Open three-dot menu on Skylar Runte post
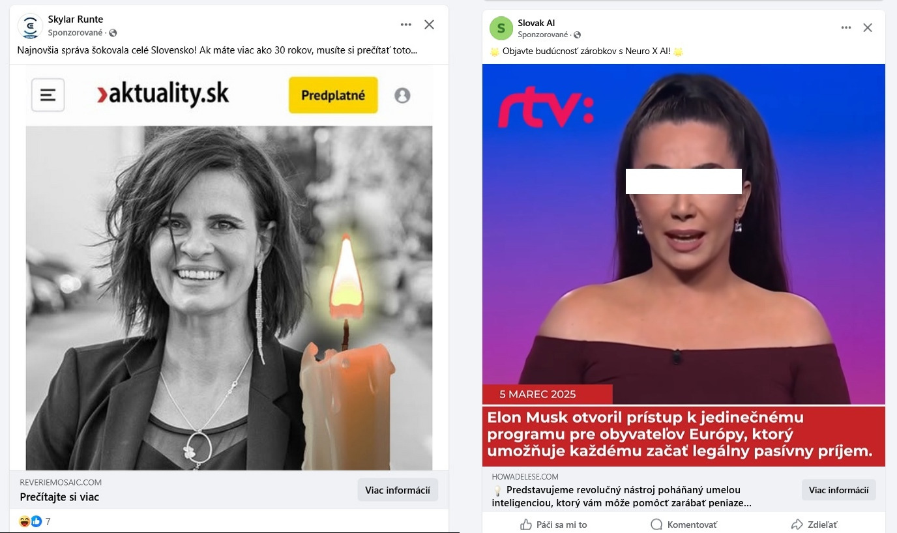Screen dimensions: 897x533 click(406, 25)
